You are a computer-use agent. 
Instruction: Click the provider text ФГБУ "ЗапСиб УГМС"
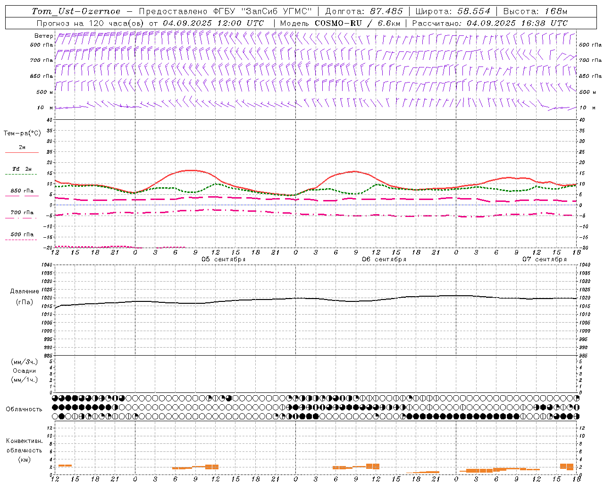click(x=262, y=11)
